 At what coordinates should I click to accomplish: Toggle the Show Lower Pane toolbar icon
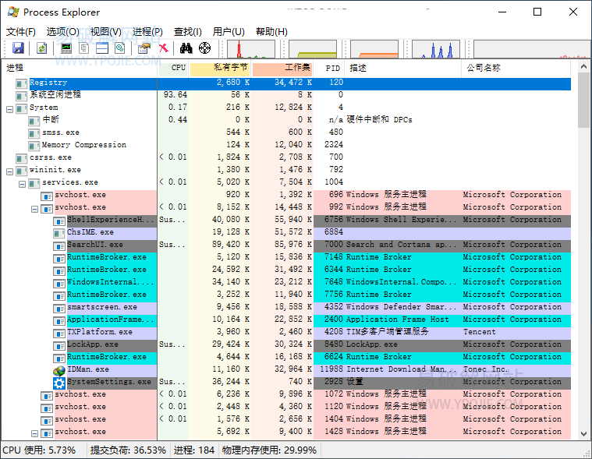pos(102,48)
